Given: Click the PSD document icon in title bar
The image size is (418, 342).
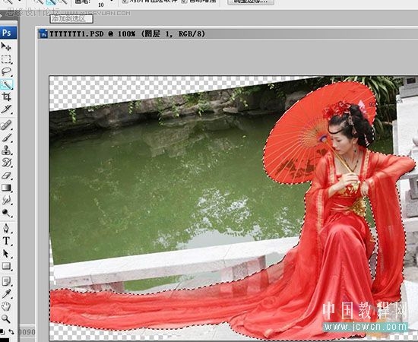Looking at the screenshot, I should tap(43, 34).
